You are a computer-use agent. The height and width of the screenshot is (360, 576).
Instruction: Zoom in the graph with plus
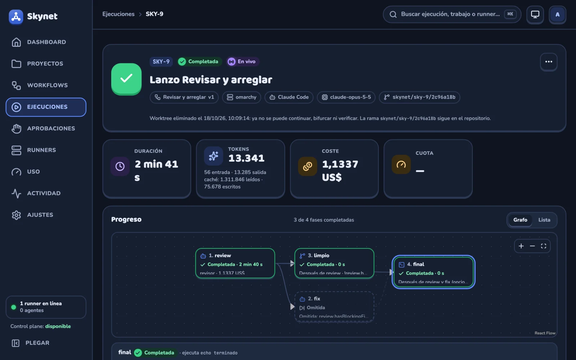[x=521, y=246]
